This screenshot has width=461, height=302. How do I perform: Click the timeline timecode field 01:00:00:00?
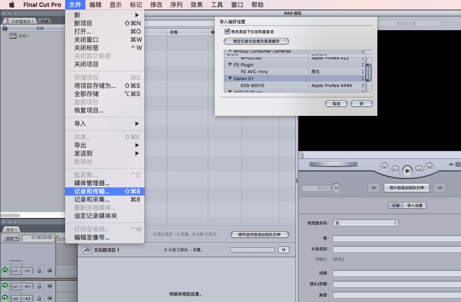point(38,238)
